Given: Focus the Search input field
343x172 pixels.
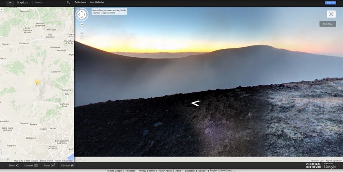Looking at the screenshot, I should [x=51, y=3].
